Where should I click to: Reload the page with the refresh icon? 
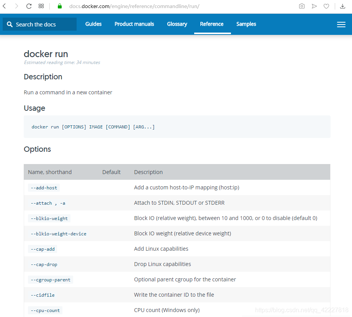(x=29, y=6)
